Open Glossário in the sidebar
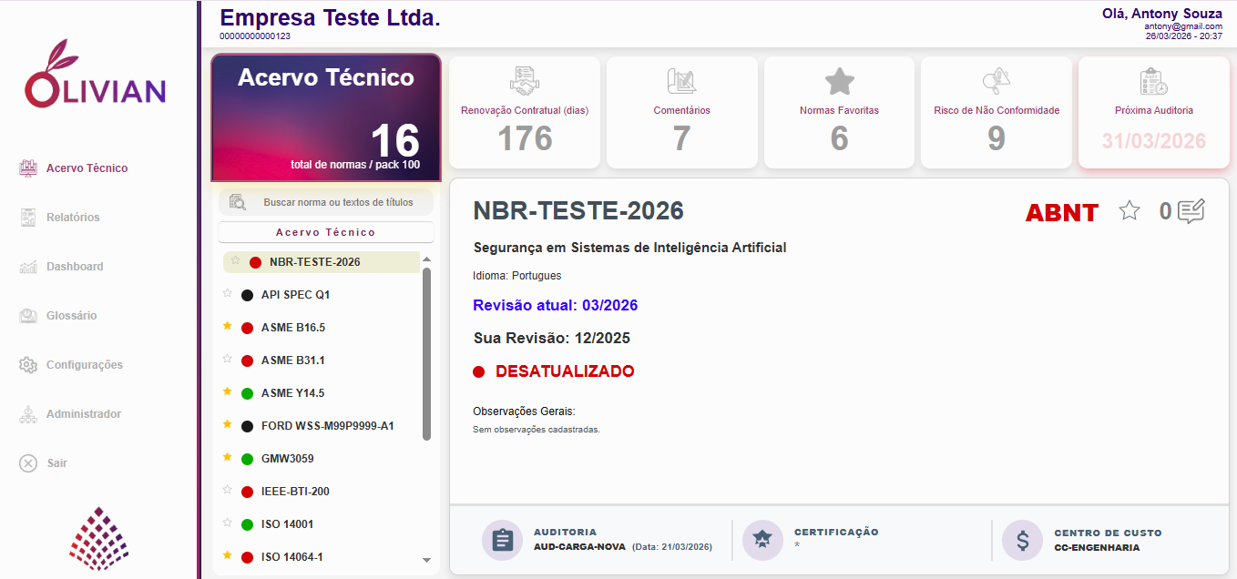Image resolution: width=1237 pixels, height=579 pixels. click(58, 316)
